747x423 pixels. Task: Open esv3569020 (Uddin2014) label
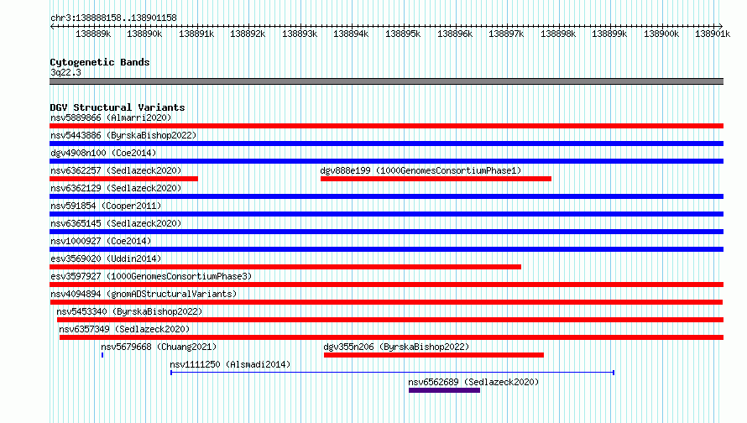click(106, 258)
